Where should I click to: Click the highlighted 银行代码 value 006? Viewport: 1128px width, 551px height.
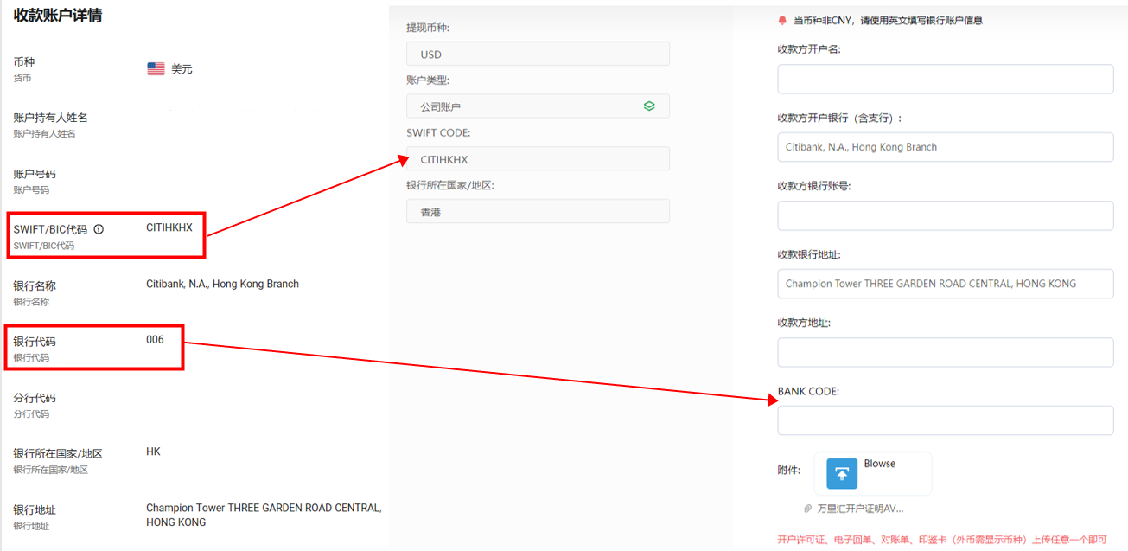tap(156, 339)
